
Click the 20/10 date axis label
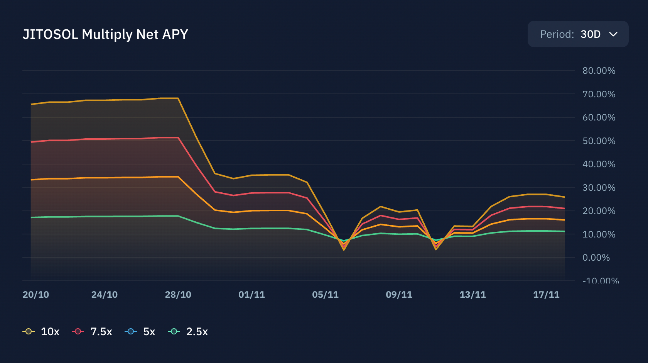[36, 295]
